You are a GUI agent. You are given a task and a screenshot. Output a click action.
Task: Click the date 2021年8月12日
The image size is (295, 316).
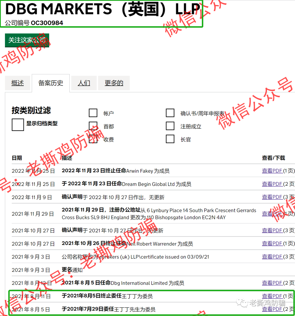pyautogui.click(x=32, y=283)
